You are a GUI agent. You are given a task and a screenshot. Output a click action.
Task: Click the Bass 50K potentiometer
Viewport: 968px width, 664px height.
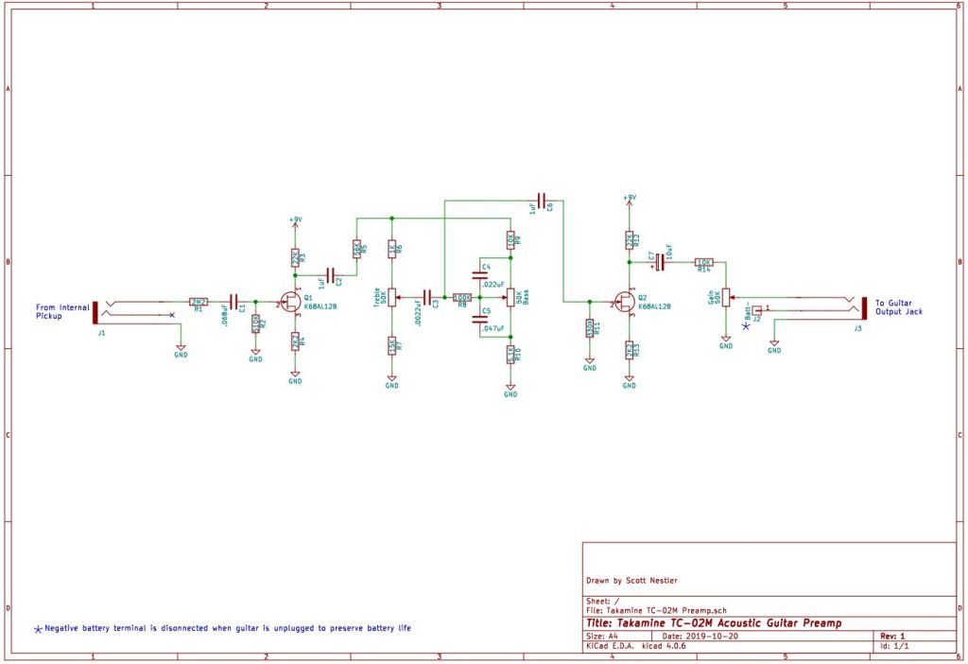tap(510, 297)
